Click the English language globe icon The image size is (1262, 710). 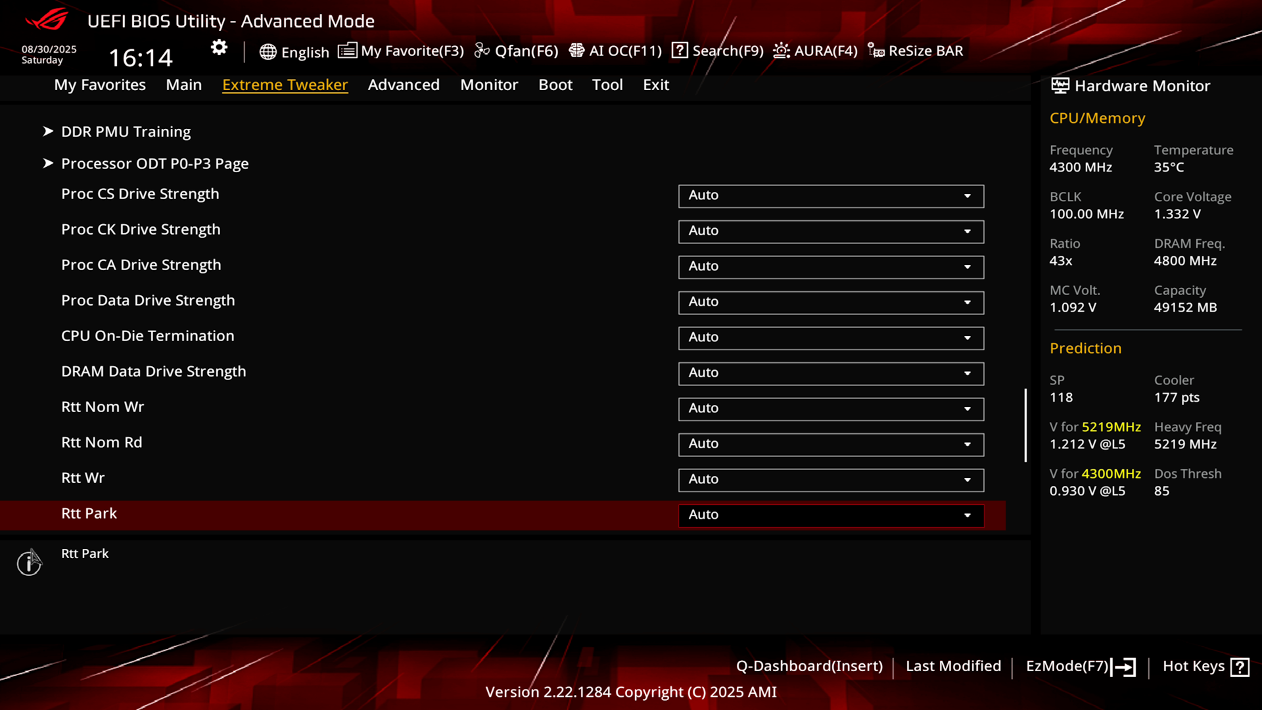pyautogui.click(x=268, y=52)
